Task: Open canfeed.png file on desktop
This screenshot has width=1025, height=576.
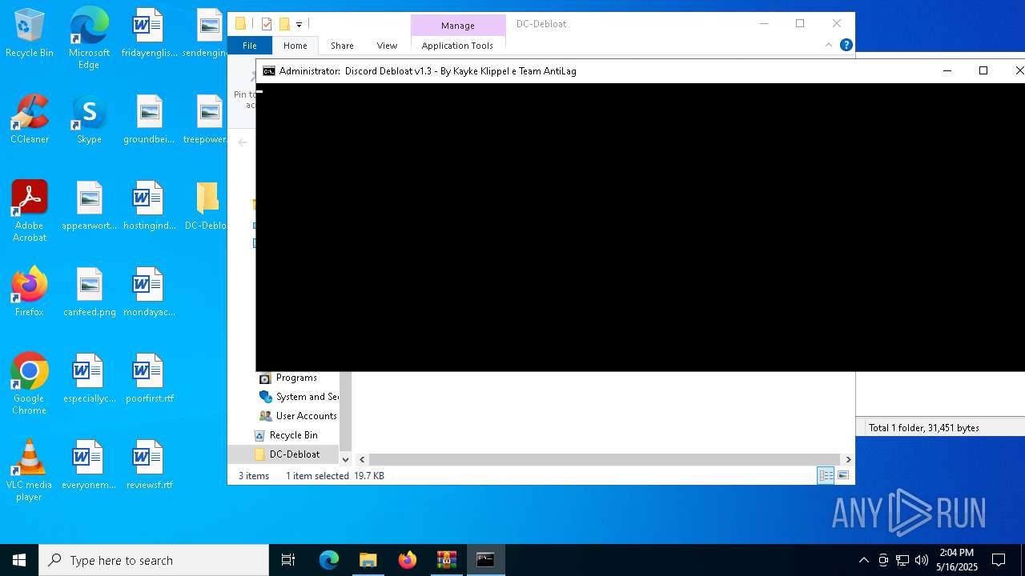Action: pos(90,292)
